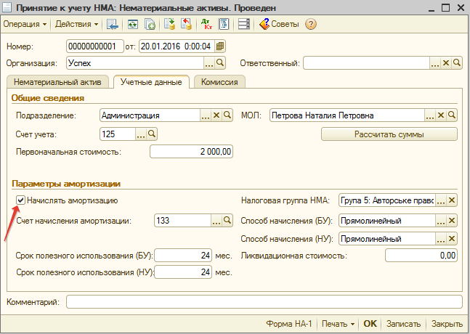Switch to the Нематериальный актив tab
The width and height of the screenshot is (470, 334).
tap(57, 82)
